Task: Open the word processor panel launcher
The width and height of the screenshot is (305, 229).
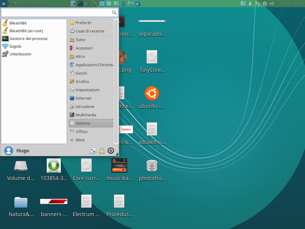Action: pos(102,4)
